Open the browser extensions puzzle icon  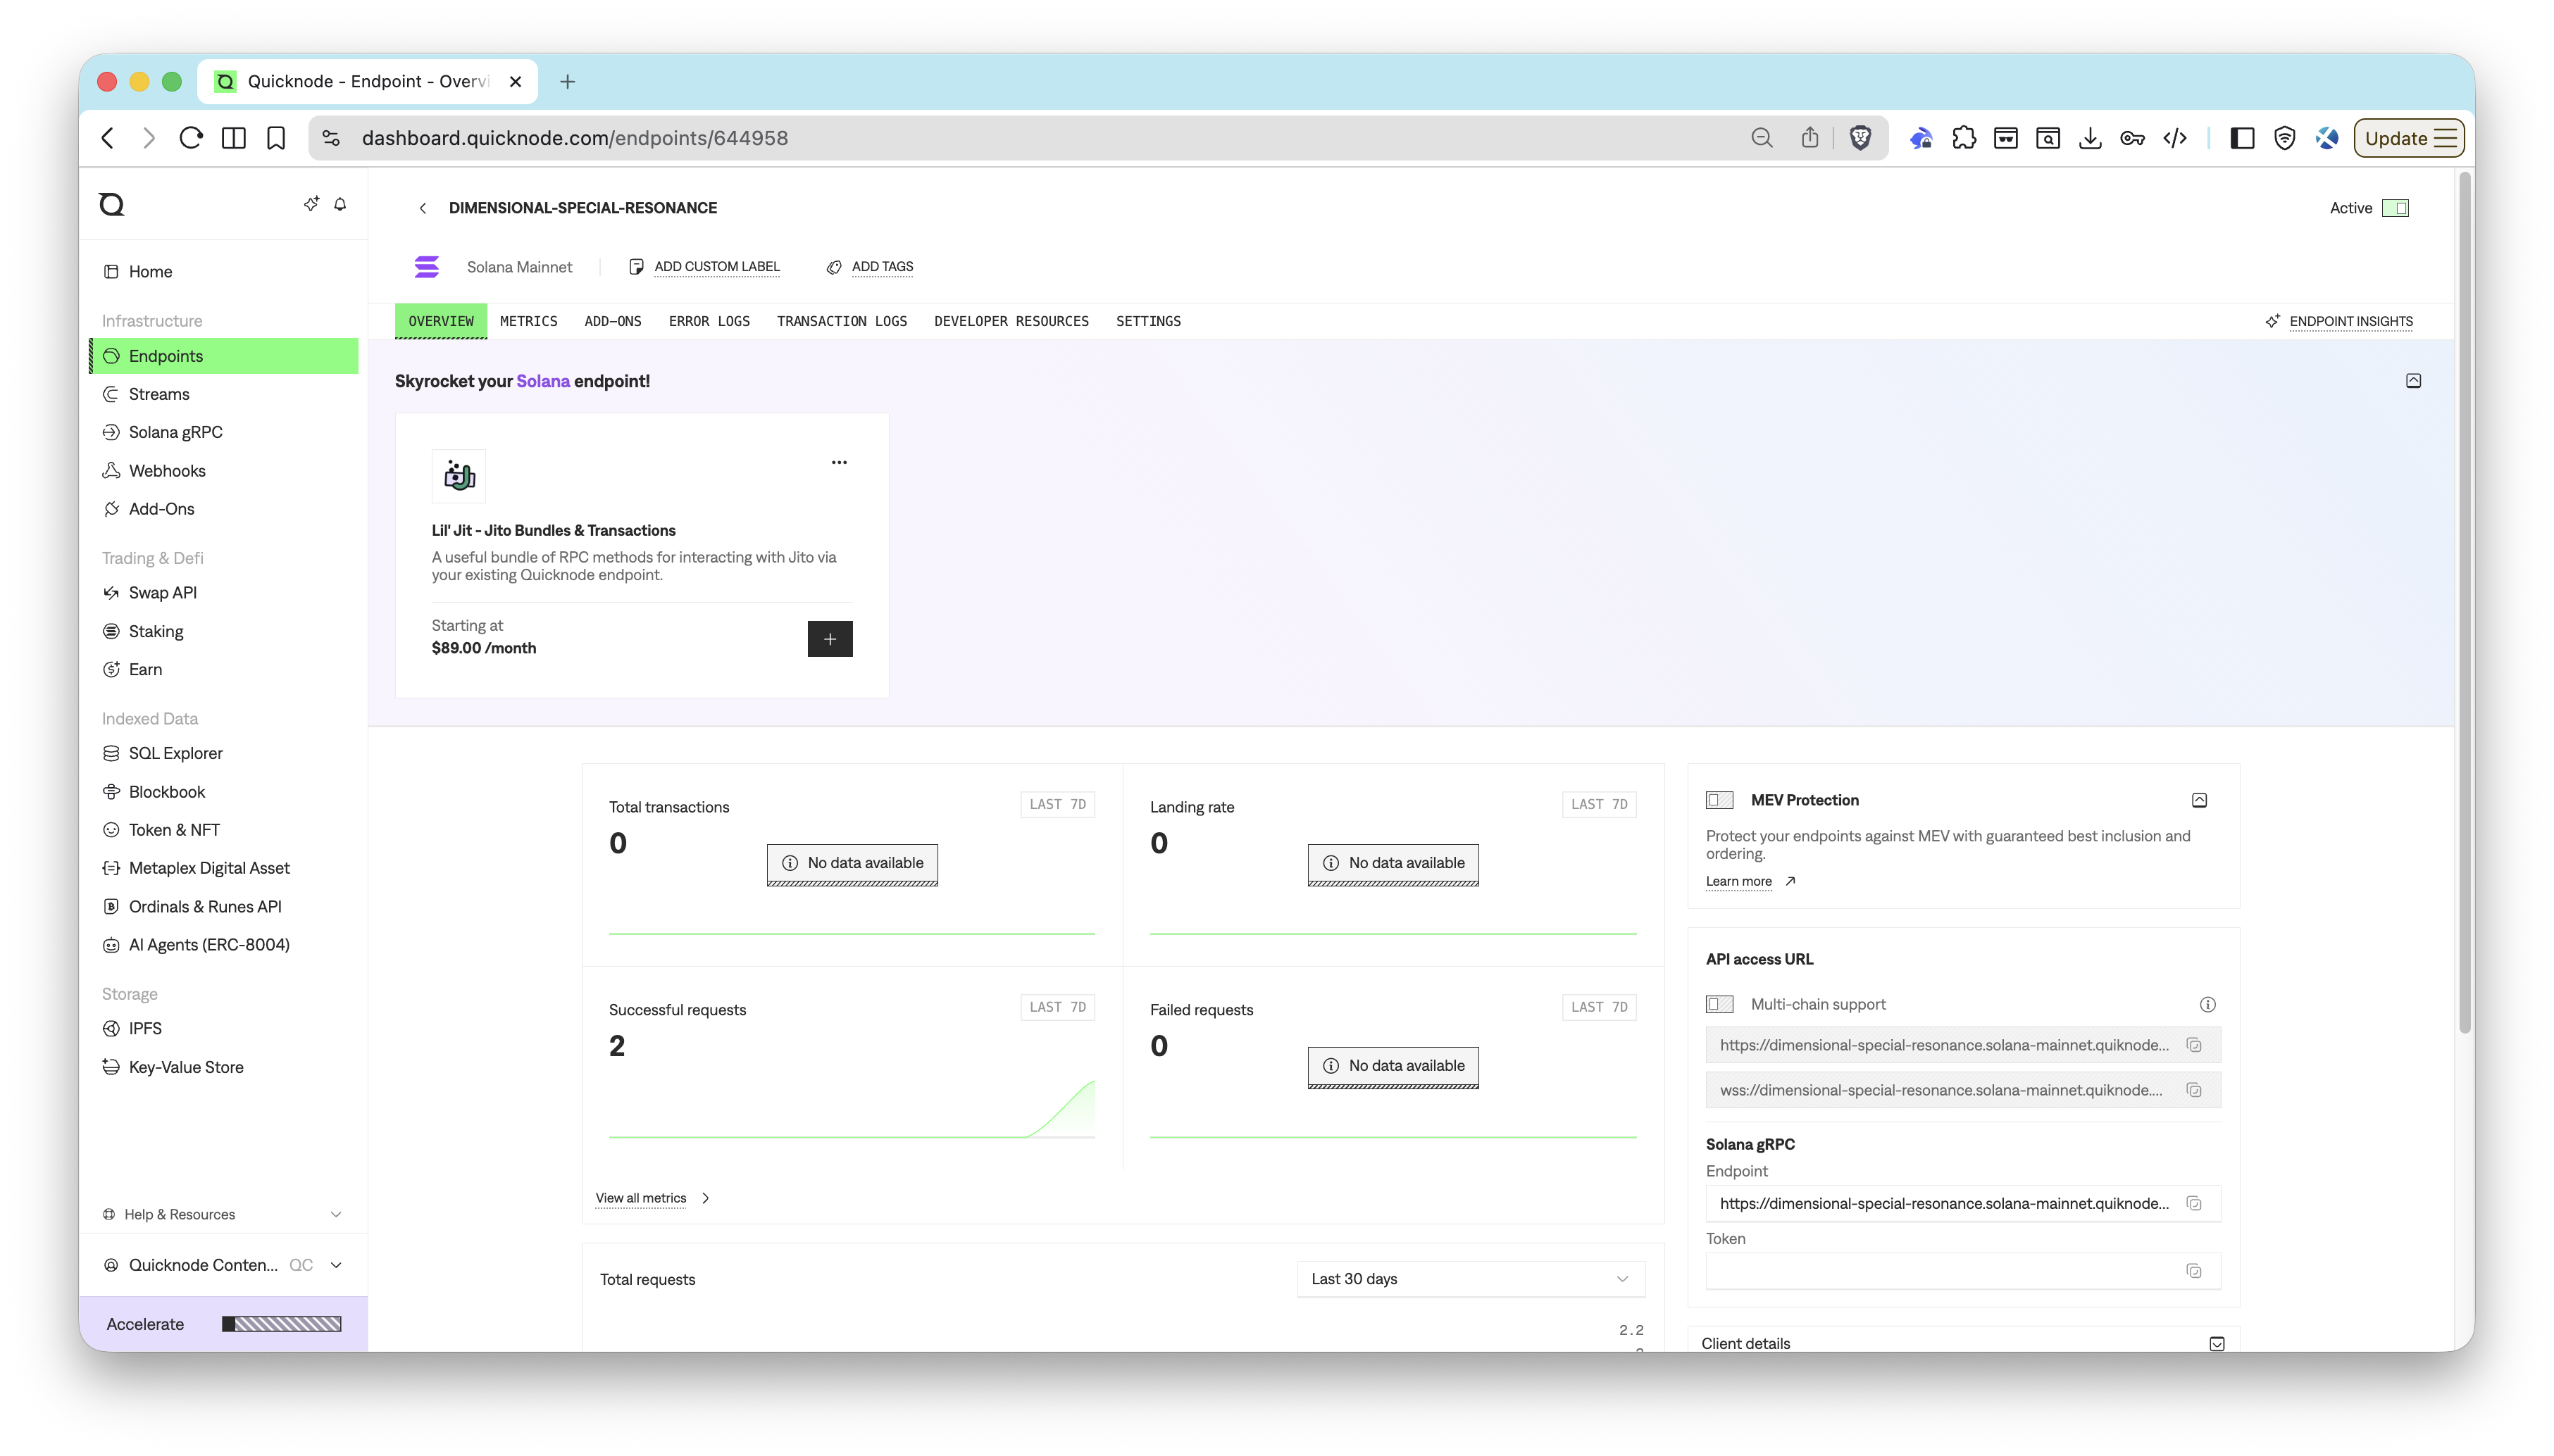[1963, 138]
